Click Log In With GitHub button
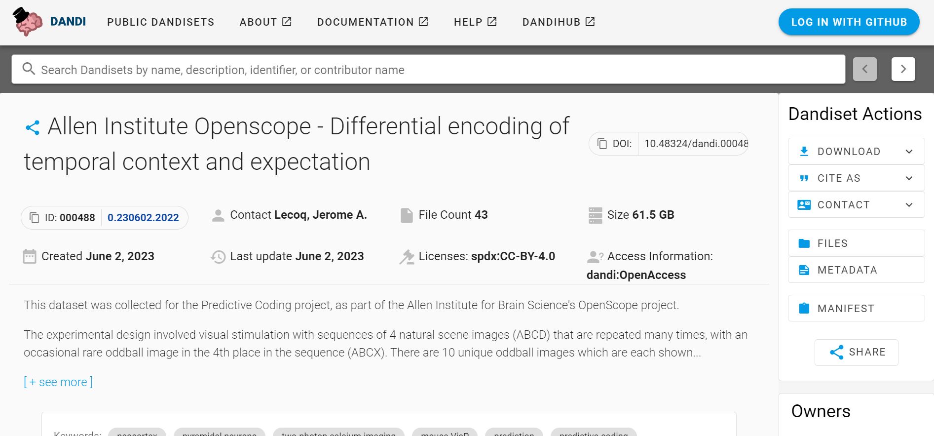The image size is (934, 436). (x=849, y=22)
